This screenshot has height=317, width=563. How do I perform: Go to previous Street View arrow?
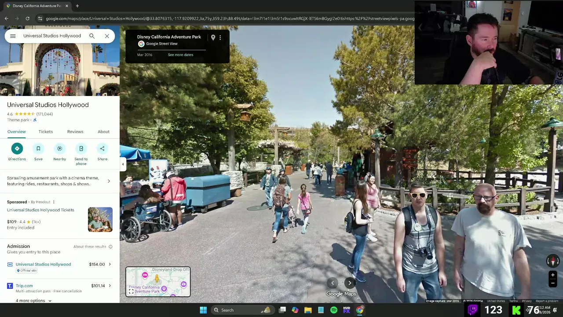tap(333, 283)
